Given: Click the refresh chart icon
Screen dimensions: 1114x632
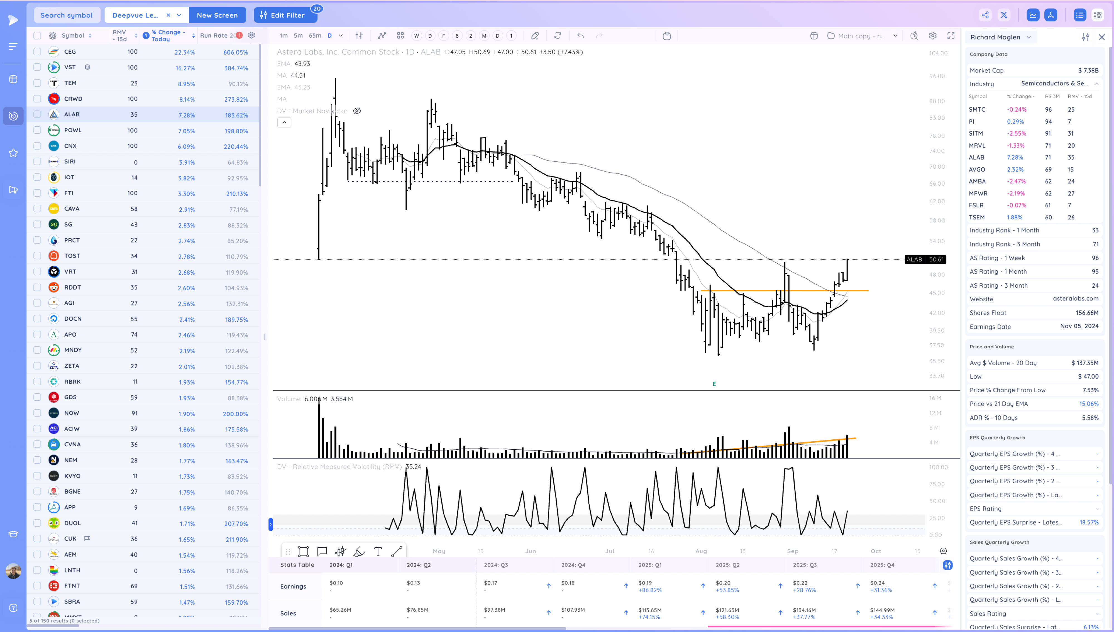Looking at the screenshot, I should click(558, 36).
